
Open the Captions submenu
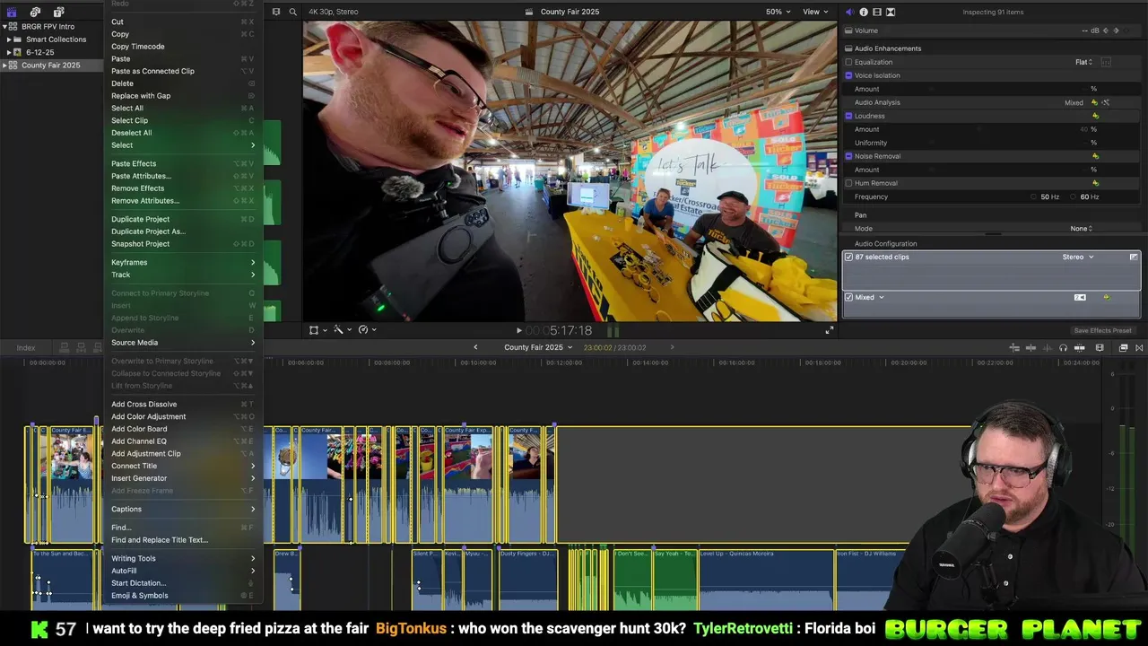click(183, 509)
